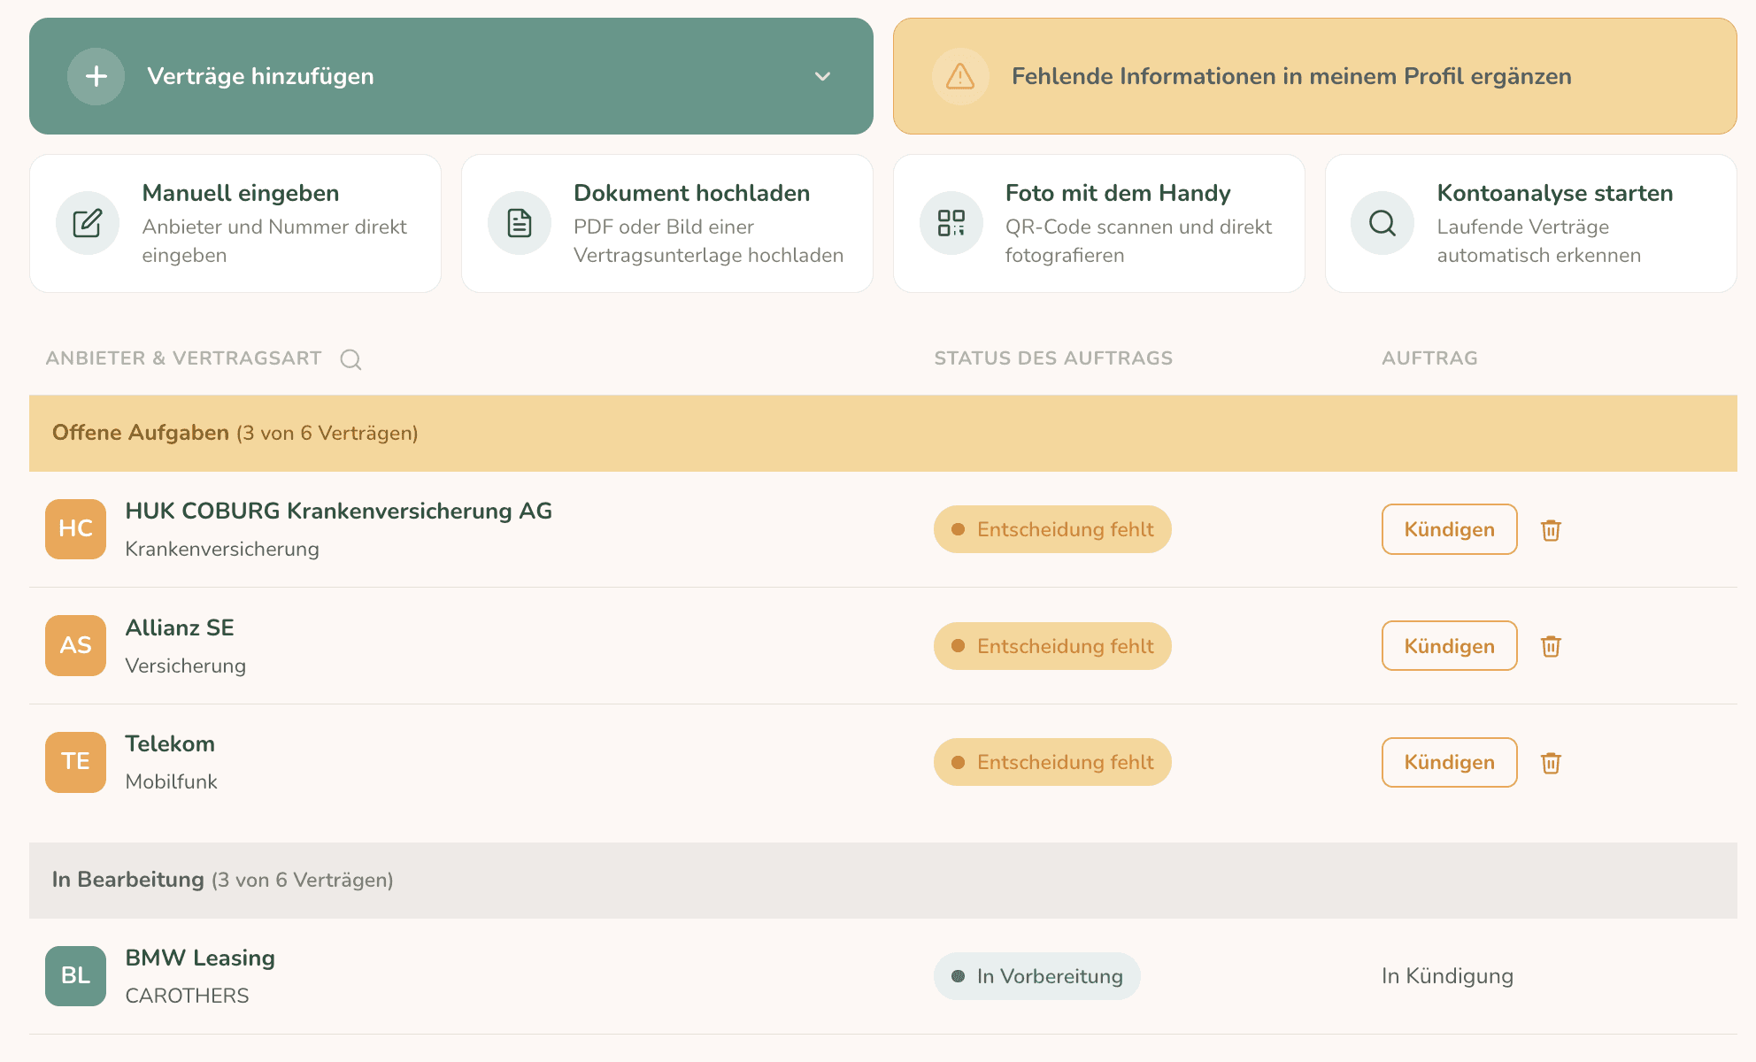Click the In Kündigung text for BMW Leasing
The width and height of the screenshot is (1756, 1062).
pyautogui.click(x=1447, y=976)
